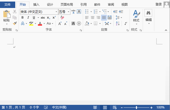This screenshot has height=110, width=170.
Task: Click the Cut scissors icon
Action: (15, 12)
